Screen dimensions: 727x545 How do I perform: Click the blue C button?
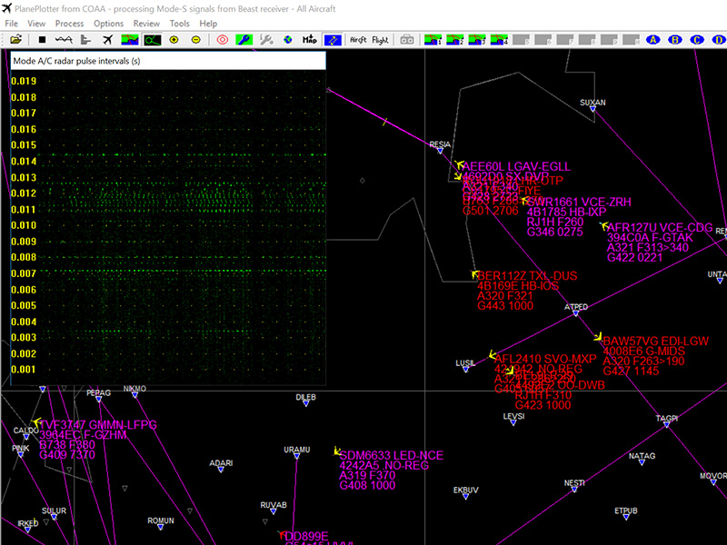tap(697, 40)
